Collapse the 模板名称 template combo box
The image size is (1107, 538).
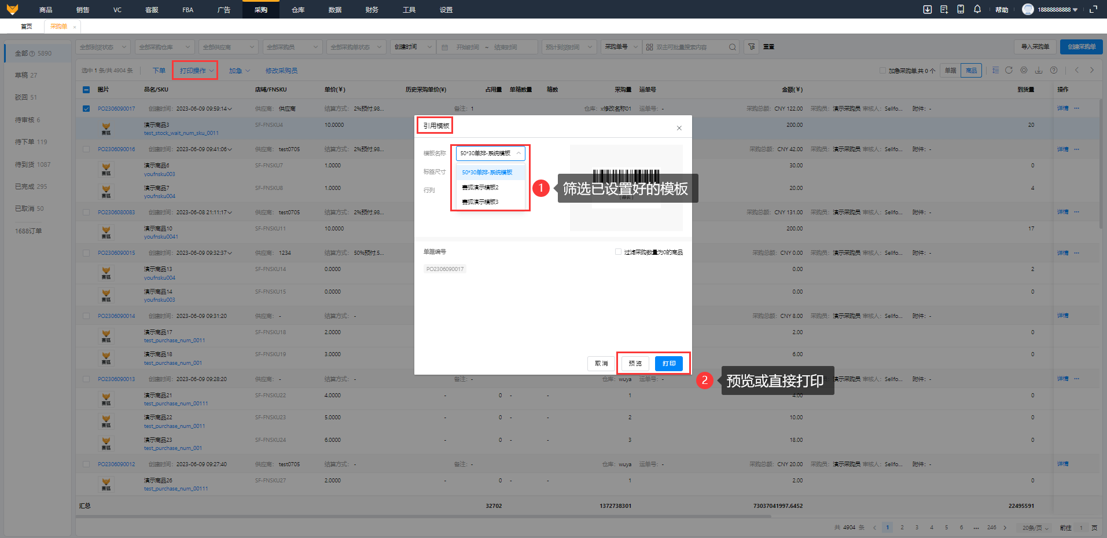pos(491,153)
